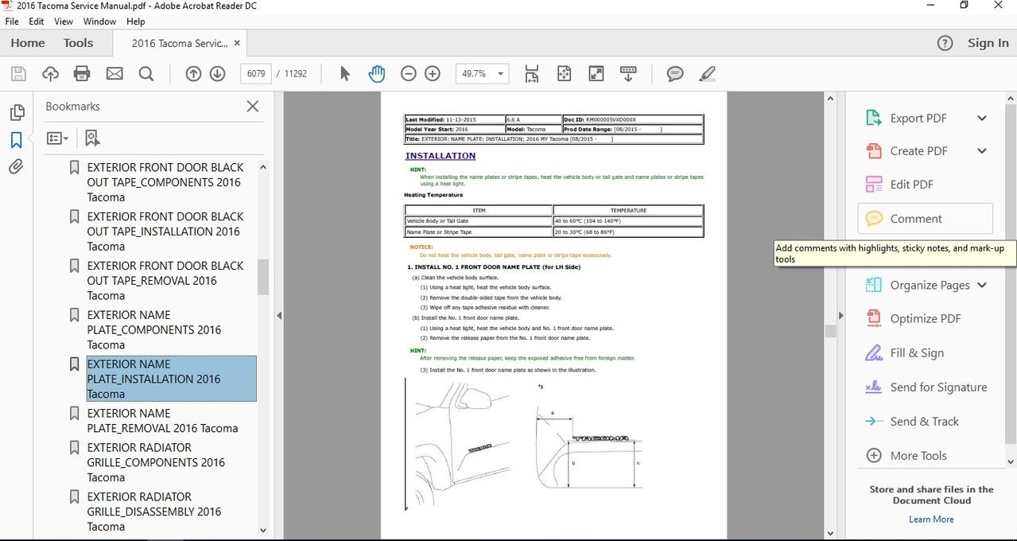Image resolution: width=1017 pixels, height=541 pixels.
Task: Open the Fill & Sign tool
Action: [917, 353]
